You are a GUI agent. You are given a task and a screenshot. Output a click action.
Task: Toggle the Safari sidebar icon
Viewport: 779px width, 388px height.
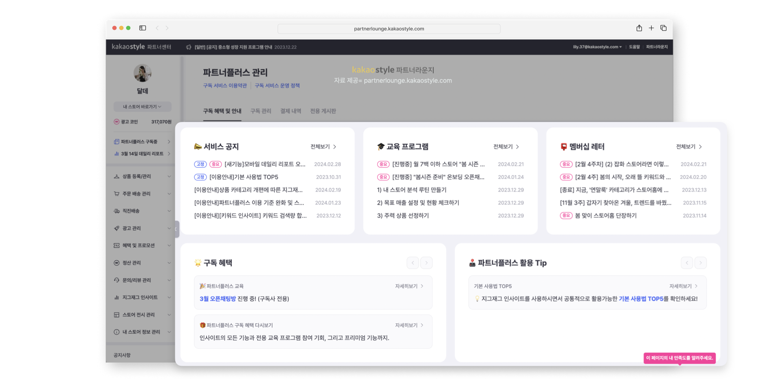(x=142, y=28)
